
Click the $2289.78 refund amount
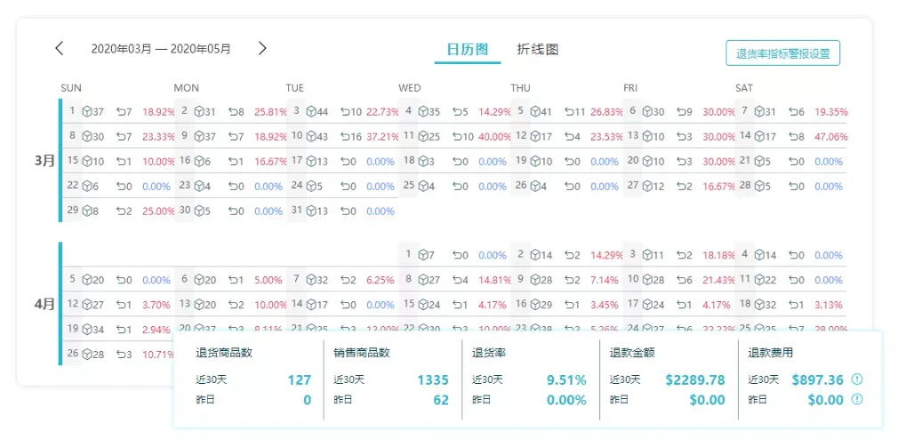click(x=694, y=380)
